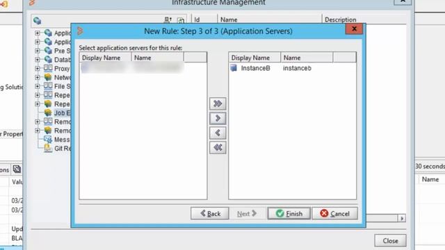Close the New Rule dialog with X
Image resolution: width=445 pixels, height=250 pixels.
354,29
